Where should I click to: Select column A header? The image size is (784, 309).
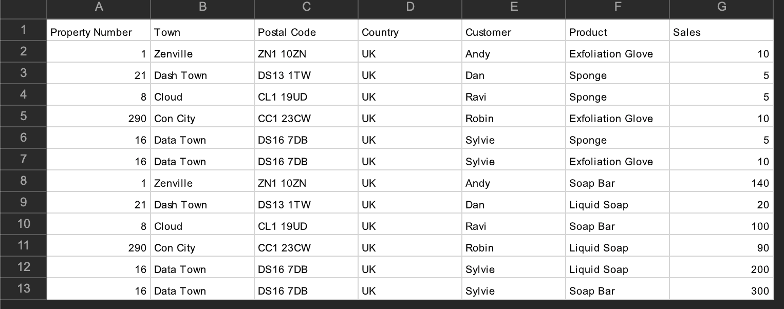tap(99, 7)
